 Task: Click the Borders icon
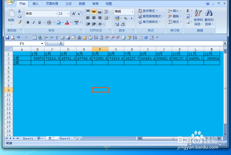tap(49, 22)
